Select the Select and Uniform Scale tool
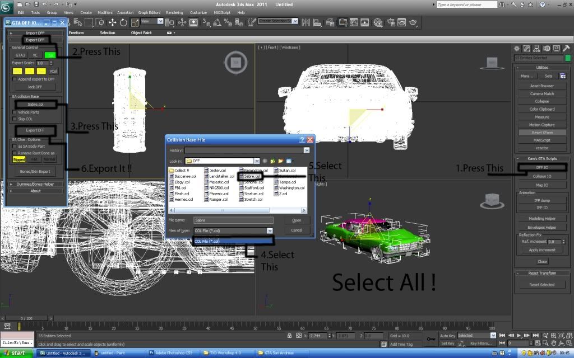This screenshot has height=358, width=574. [135, 22]
